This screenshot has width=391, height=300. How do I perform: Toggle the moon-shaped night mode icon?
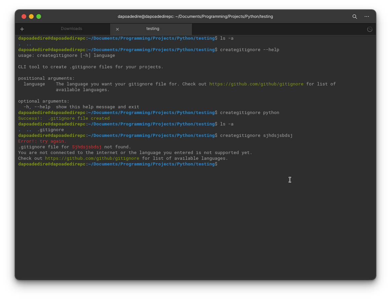[369, 29]
